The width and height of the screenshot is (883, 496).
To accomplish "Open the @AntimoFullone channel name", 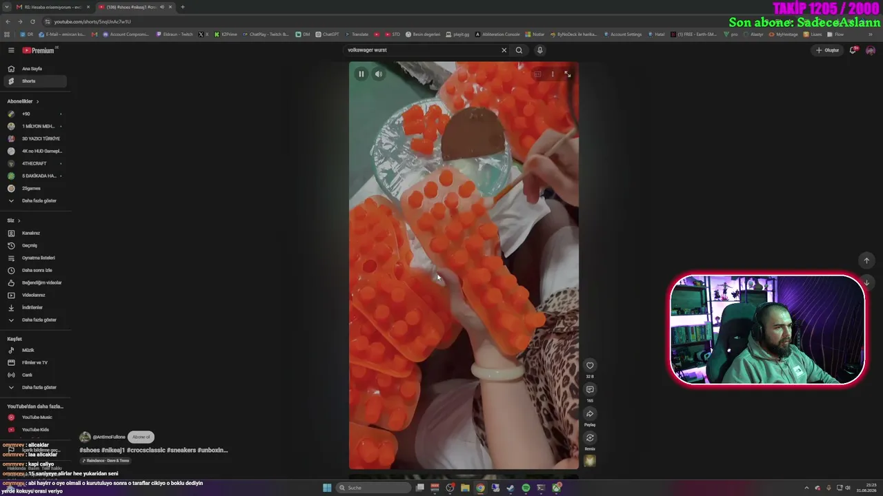I will [109, 437].
